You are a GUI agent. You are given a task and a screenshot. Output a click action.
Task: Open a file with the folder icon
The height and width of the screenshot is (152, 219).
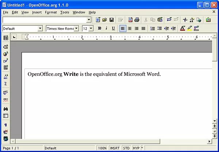105,20
